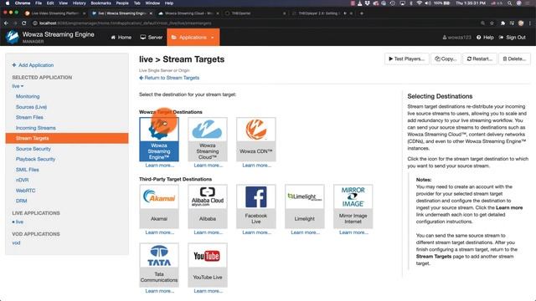Open the Server section

click(x=152, y=37)
